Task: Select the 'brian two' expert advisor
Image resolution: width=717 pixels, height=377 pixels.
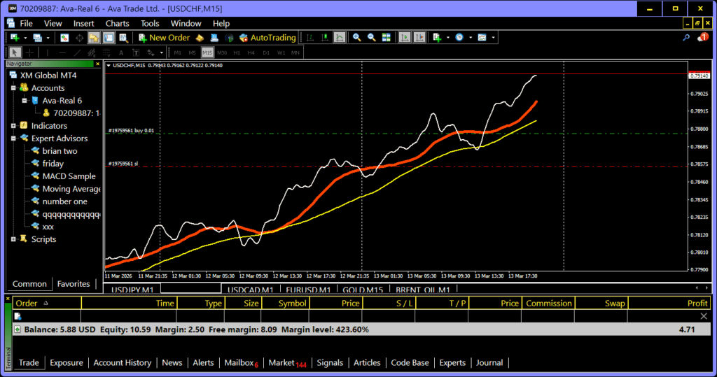Action: click(x=60, y=151)
